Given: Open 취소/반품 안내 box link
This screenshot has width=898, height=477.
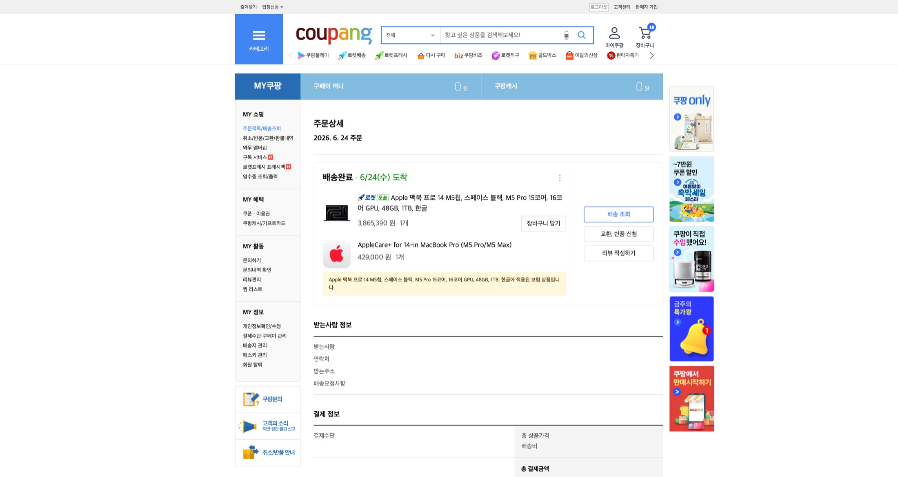Looking at the screenshot, I should (x=268, y=452).
